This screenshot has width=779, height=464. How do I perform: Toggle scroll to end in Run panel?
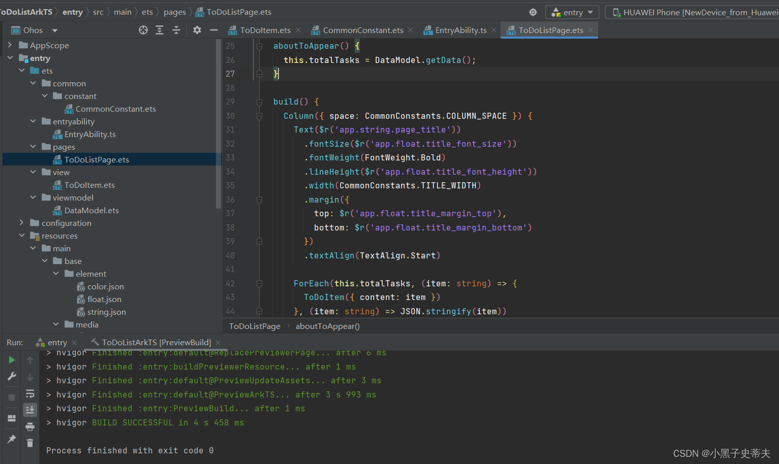click(30, 410)
